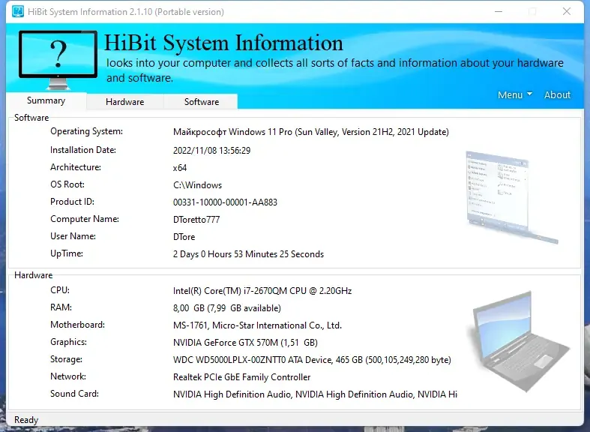Click the NVIDIA GeForce GTX 570M entry
The image size is (590, 432).
[x=245, y=343]
